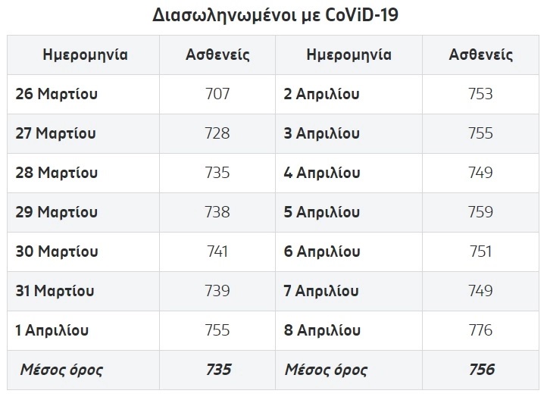Select the value 749 for 4 Απριλίου

pos(481,173)
